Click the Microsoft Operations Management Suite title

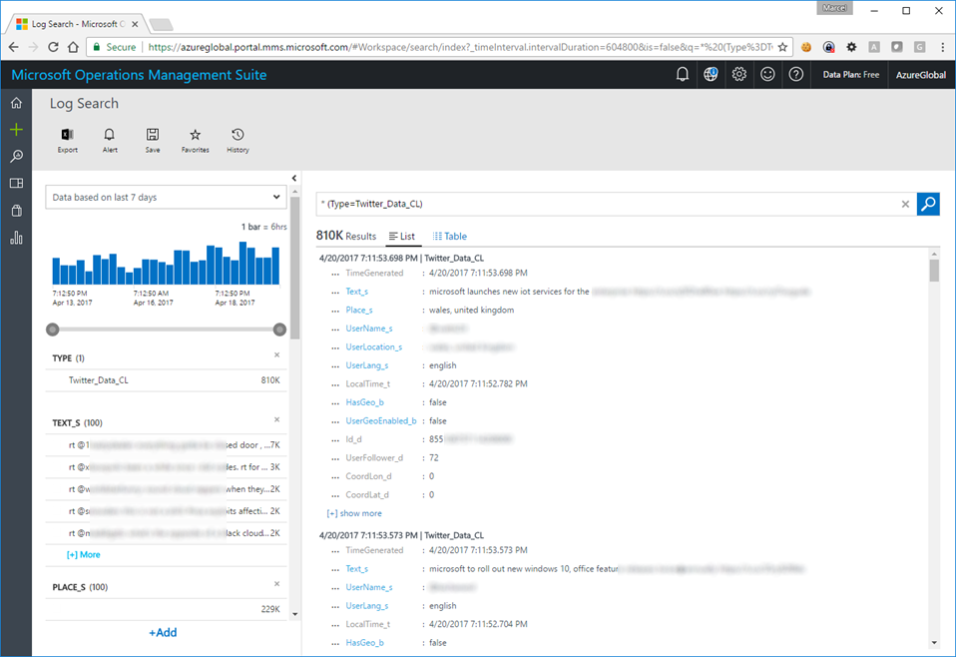(x=139, y=75)
